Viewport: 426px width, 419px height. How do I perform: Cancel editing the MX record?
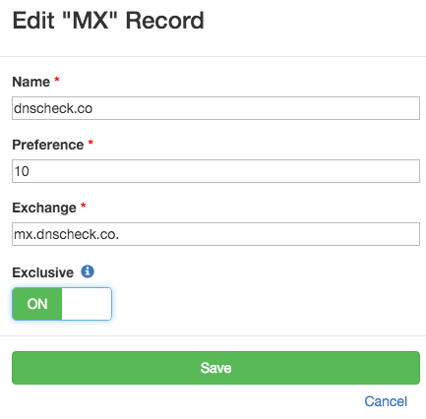[386, 401]
